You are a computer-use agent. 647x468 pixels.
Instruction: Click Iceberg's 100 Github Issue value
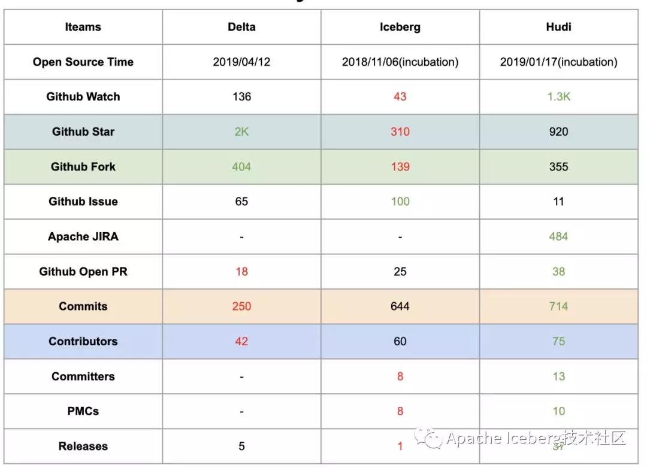point(400,201)
